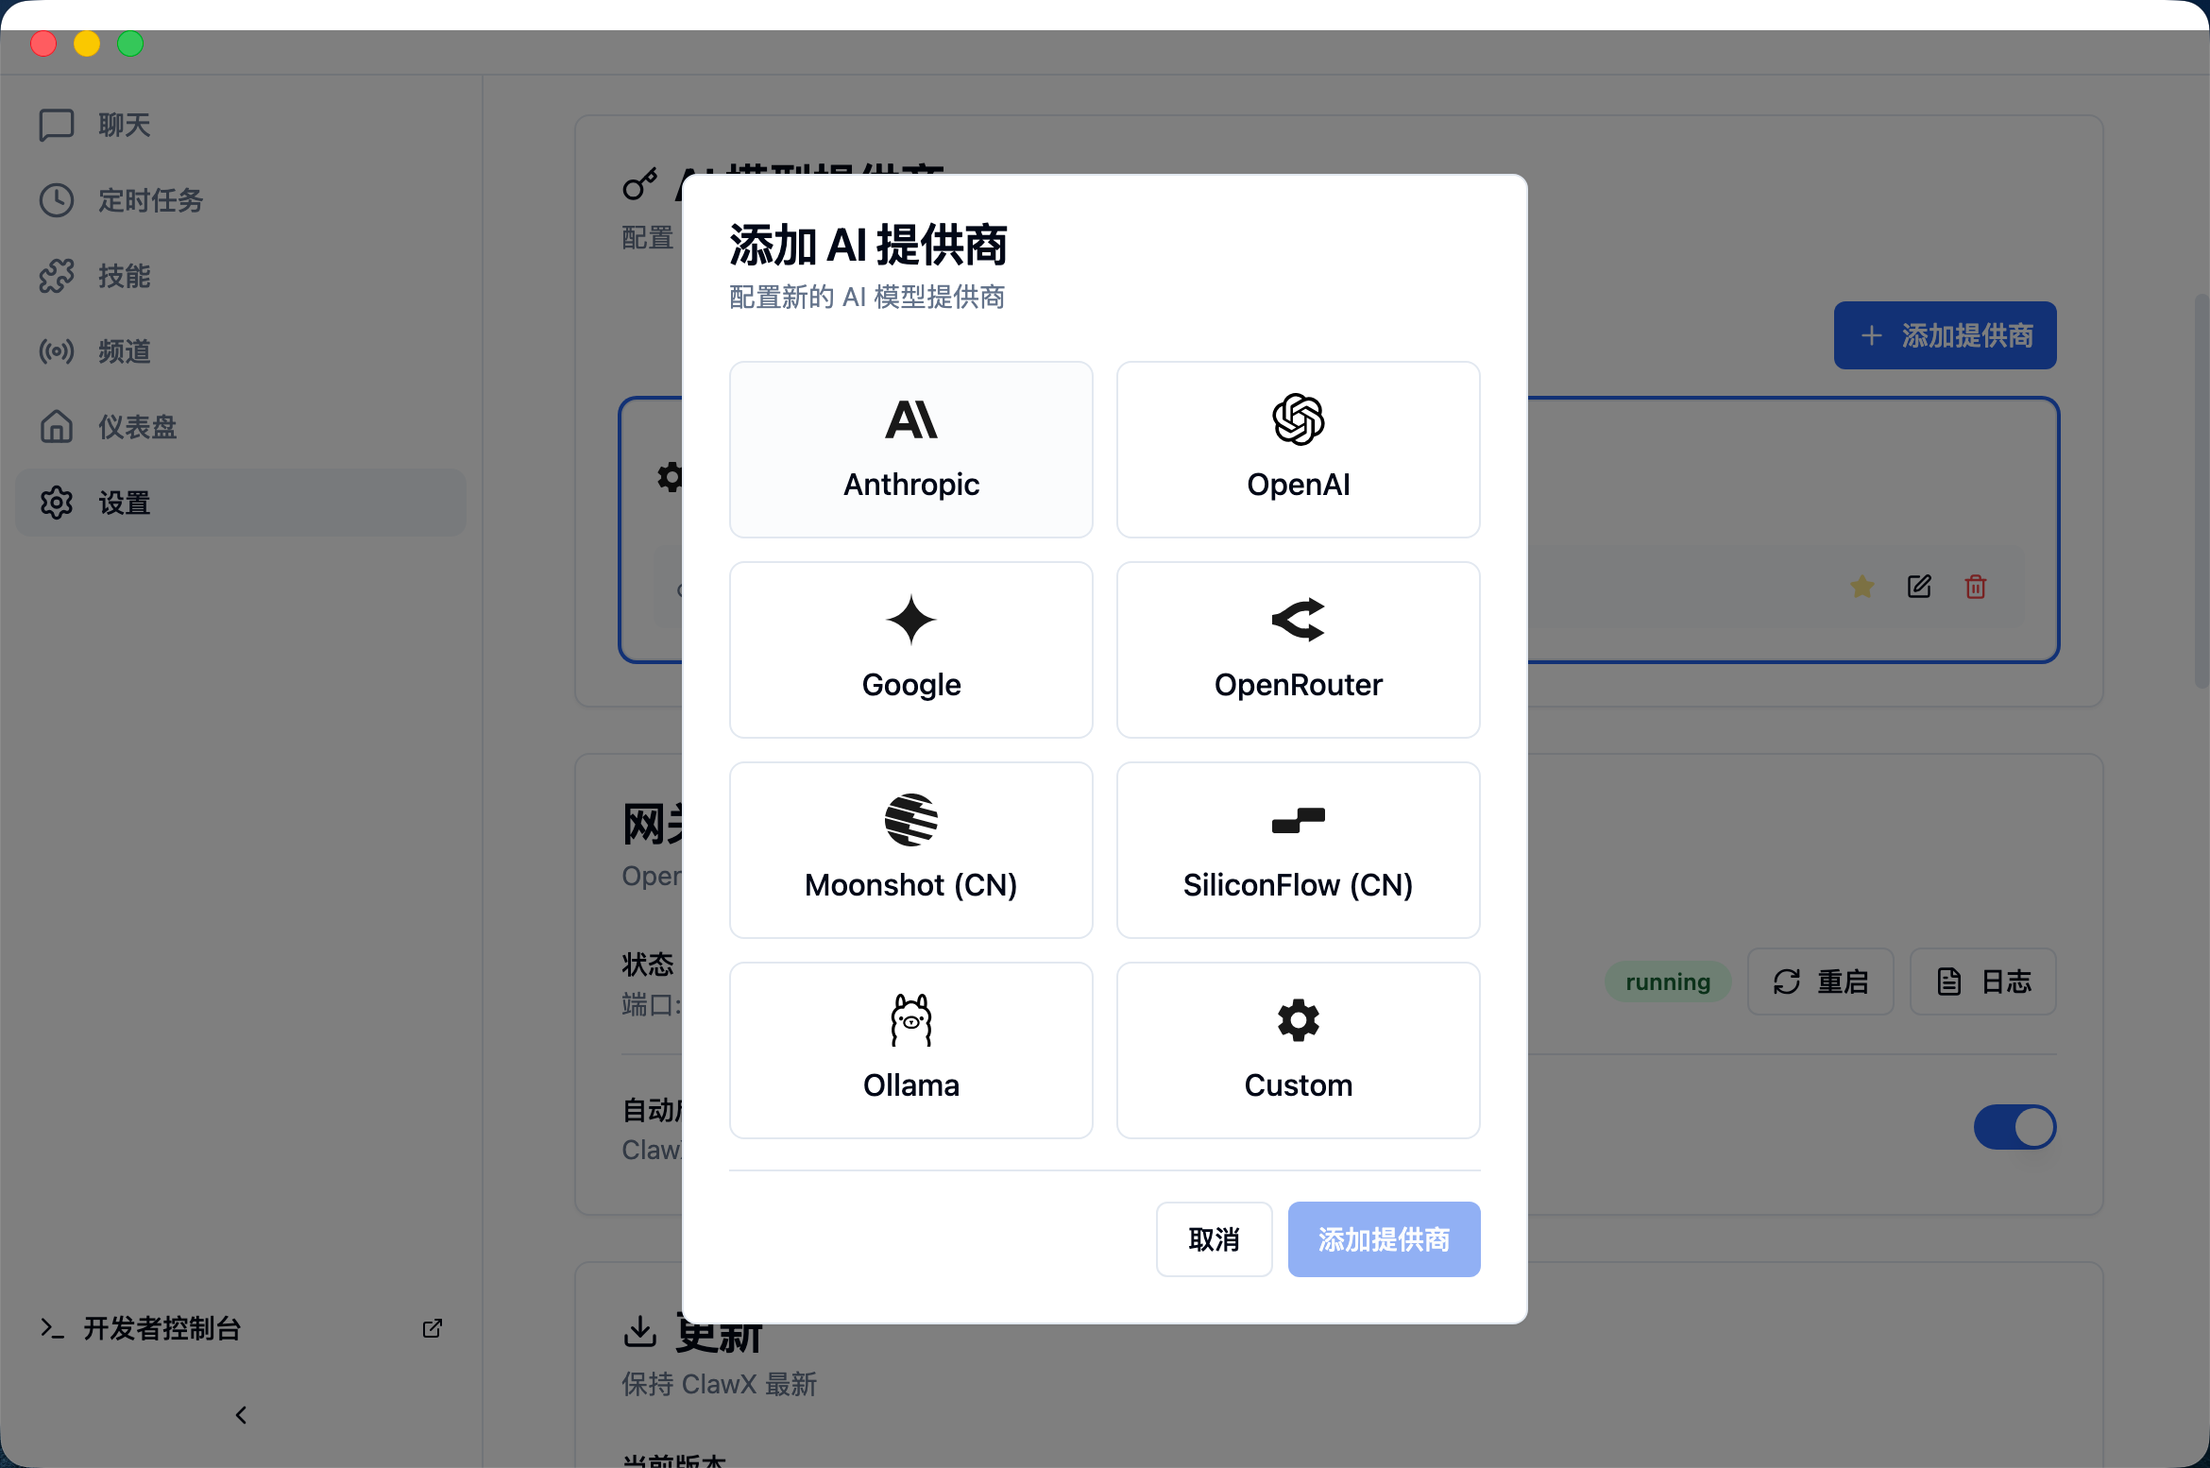Select the Anthropic provider card
This screenshot has width=2210, height=1468.
click(910, 450)
